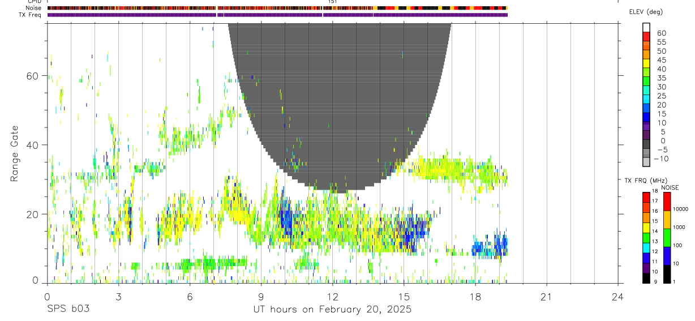Click the multicolored Noise strip above plot
Viewport: 695px width, 321px height.
pos(277,8)
